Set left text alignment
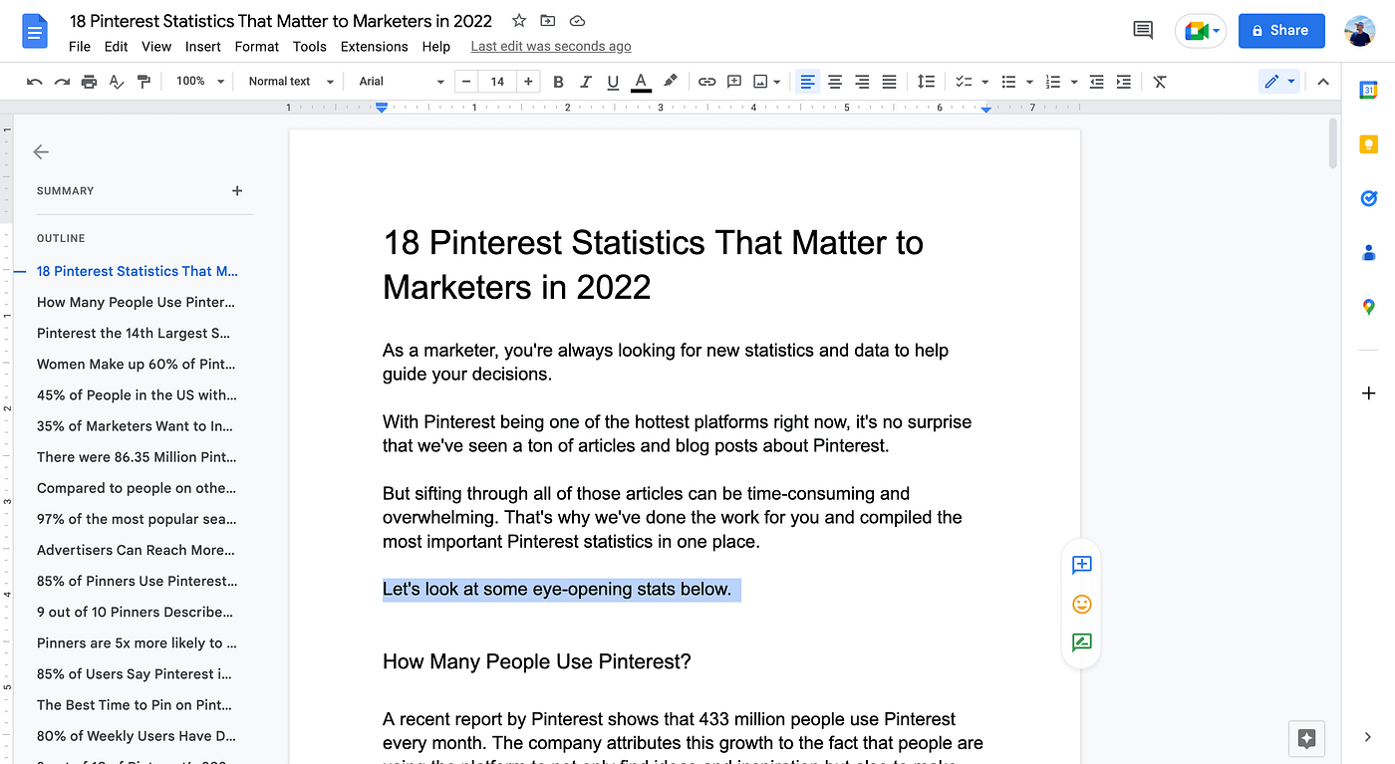The image size is (1395, 764). pos(807,82)
